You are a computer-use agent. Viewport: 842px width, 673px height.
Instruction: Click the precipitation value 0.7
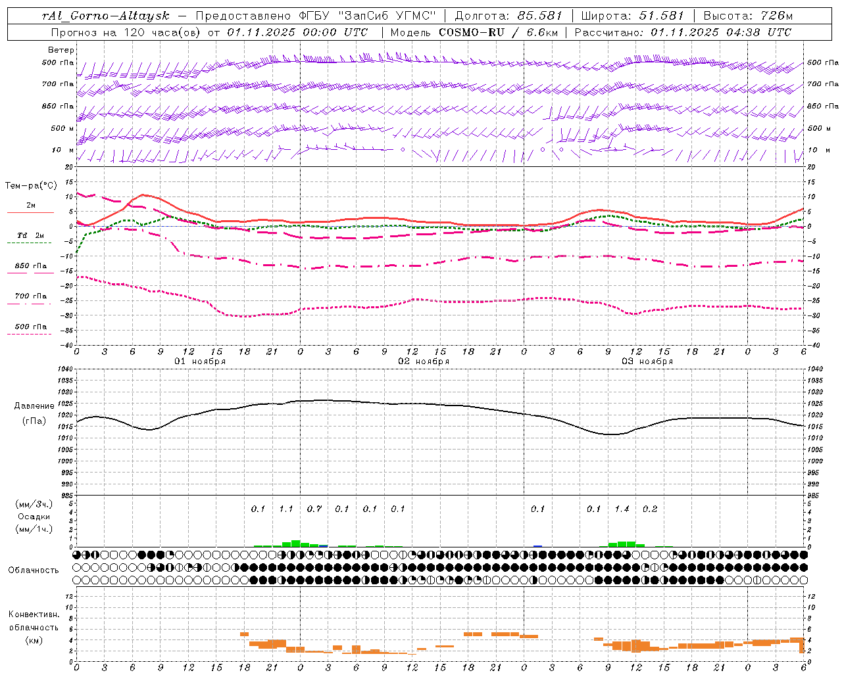tap(314, 509)
